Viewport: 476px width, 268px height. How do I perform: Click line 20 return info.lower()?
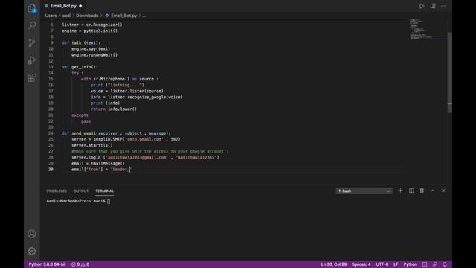114,109
